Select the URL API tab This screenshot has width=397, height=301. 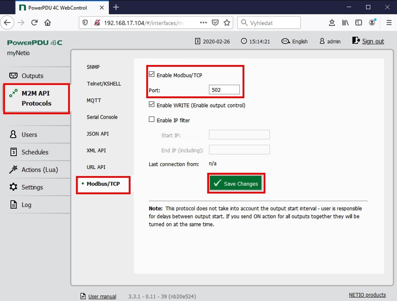[96, 167]
